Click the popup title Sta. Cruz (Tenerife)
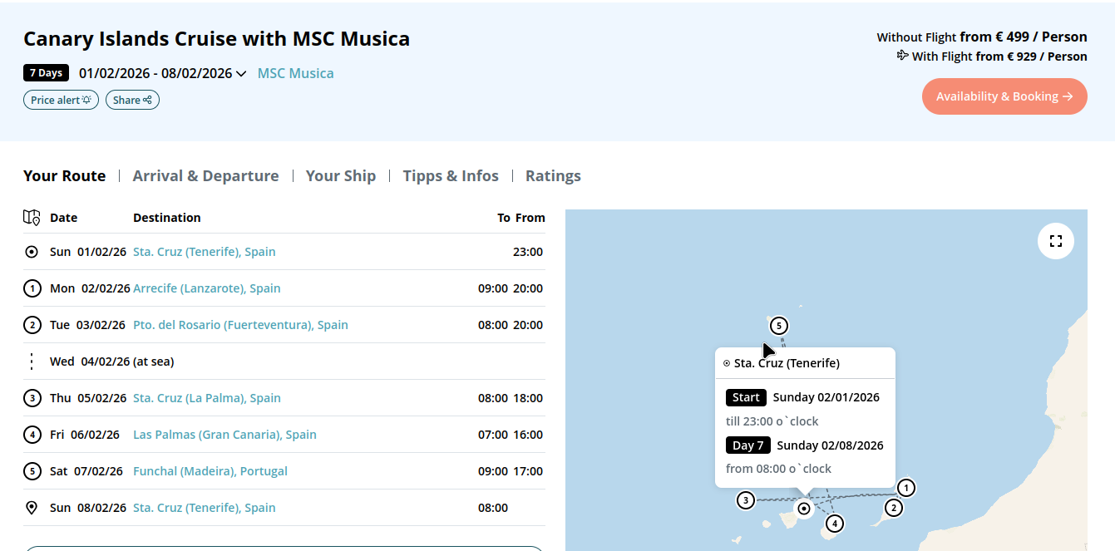 [787, 363]
